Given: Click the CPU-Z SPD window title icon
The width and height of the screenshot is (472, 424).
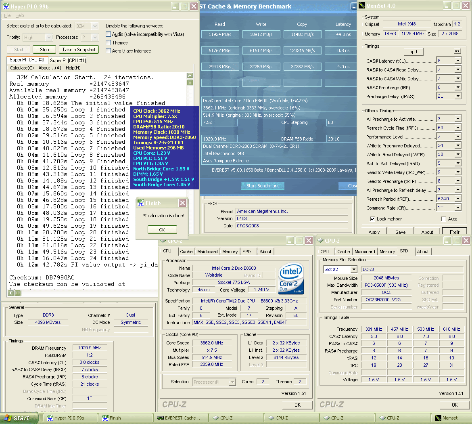Looking at the screenshot, I should click(321, 241).
